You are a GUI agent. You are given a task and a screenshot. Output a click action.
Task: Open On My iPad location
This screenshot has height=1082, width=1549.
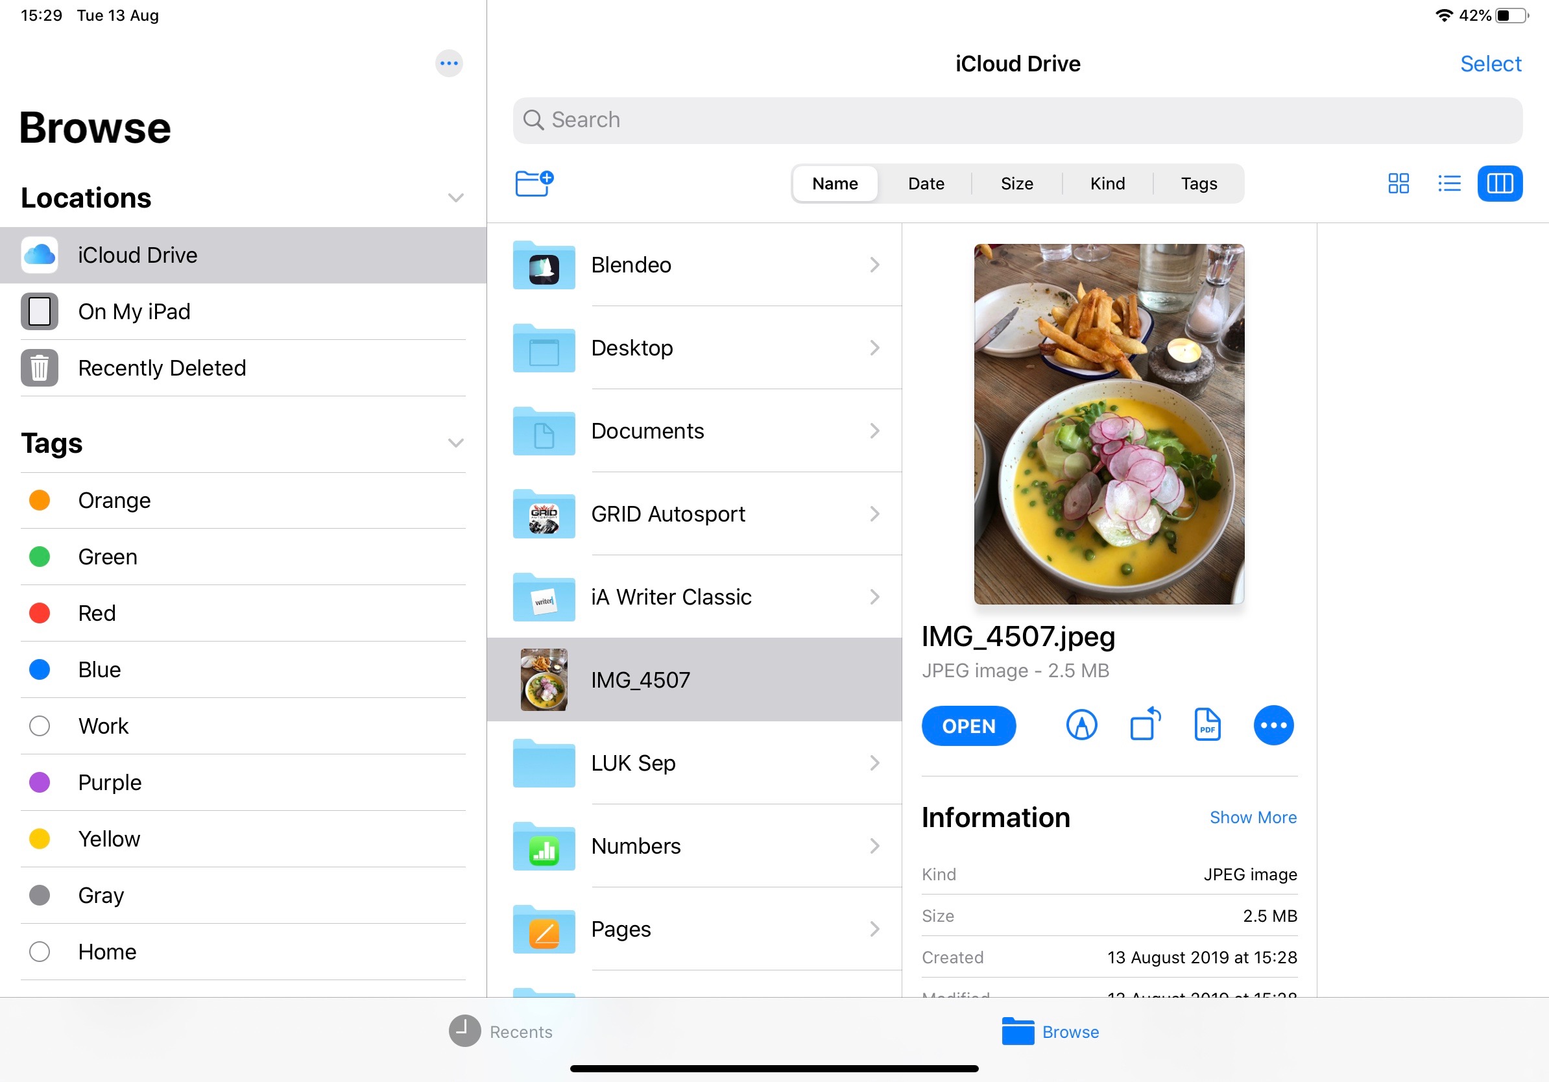(x=134, y=311)
